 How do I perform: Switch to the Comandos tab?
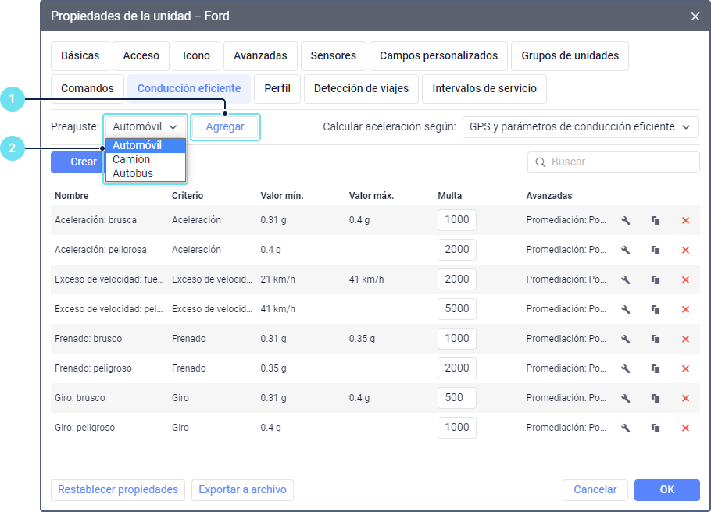click(88, 88)
